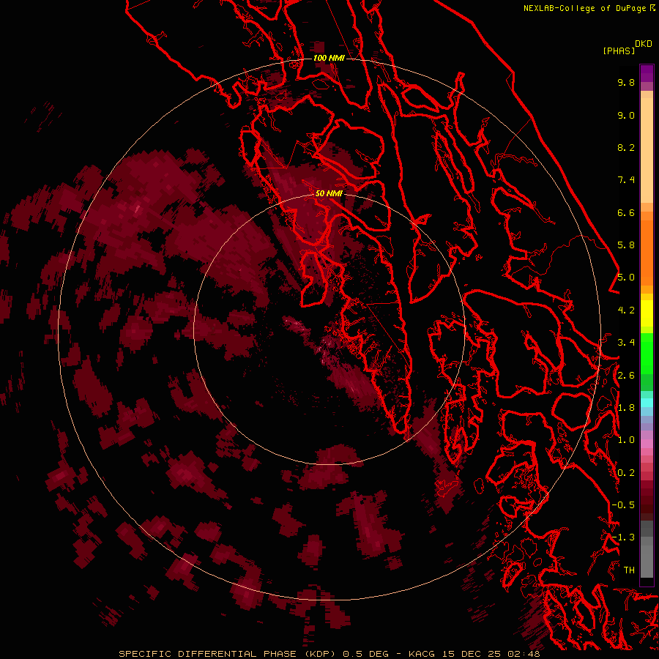The image size is (659, 659).
Task: Click the 9.8 value on the color scale
Action: click(x=626, y=82)
